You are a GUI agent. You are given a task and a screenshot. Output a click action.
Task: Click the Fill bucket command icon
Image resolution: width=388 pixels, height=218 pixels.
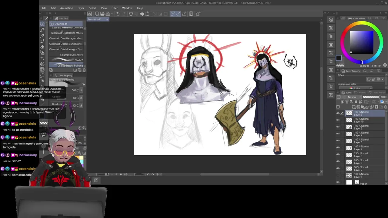point(142,14)
